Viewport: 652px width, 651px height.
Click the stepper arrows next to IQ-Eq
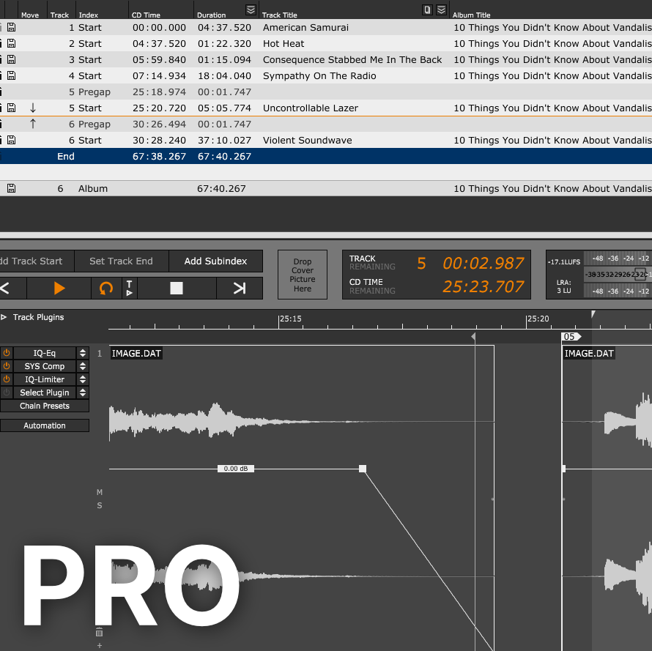[82, 352]
